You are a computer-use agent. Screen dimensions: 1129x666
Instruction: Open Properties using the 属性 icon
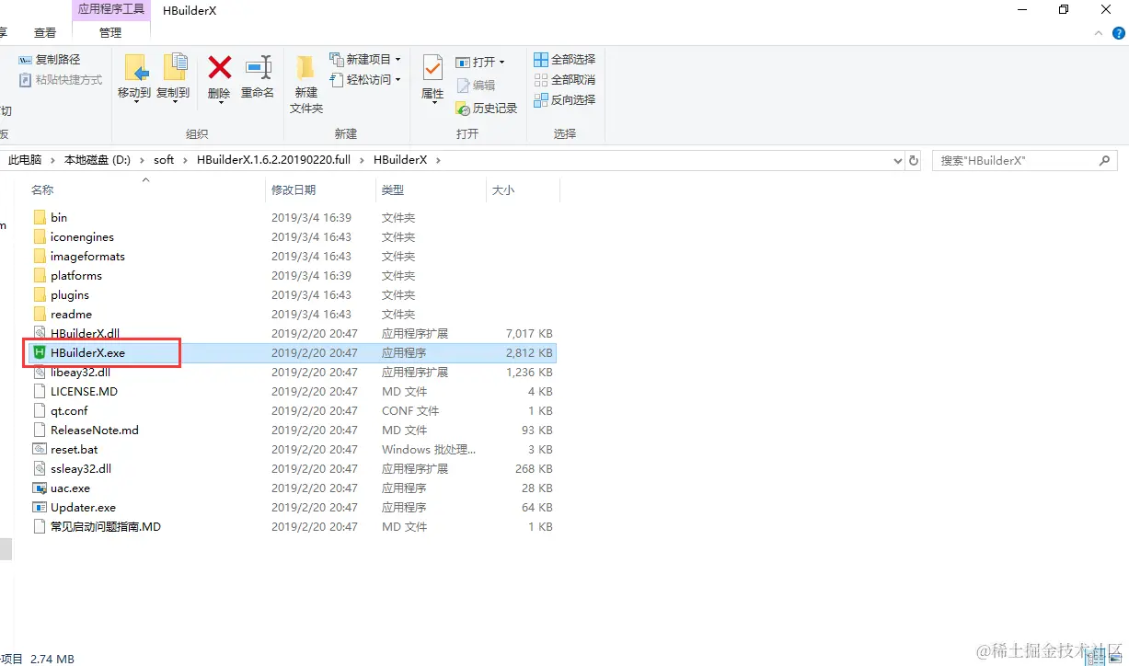point(432,77)
